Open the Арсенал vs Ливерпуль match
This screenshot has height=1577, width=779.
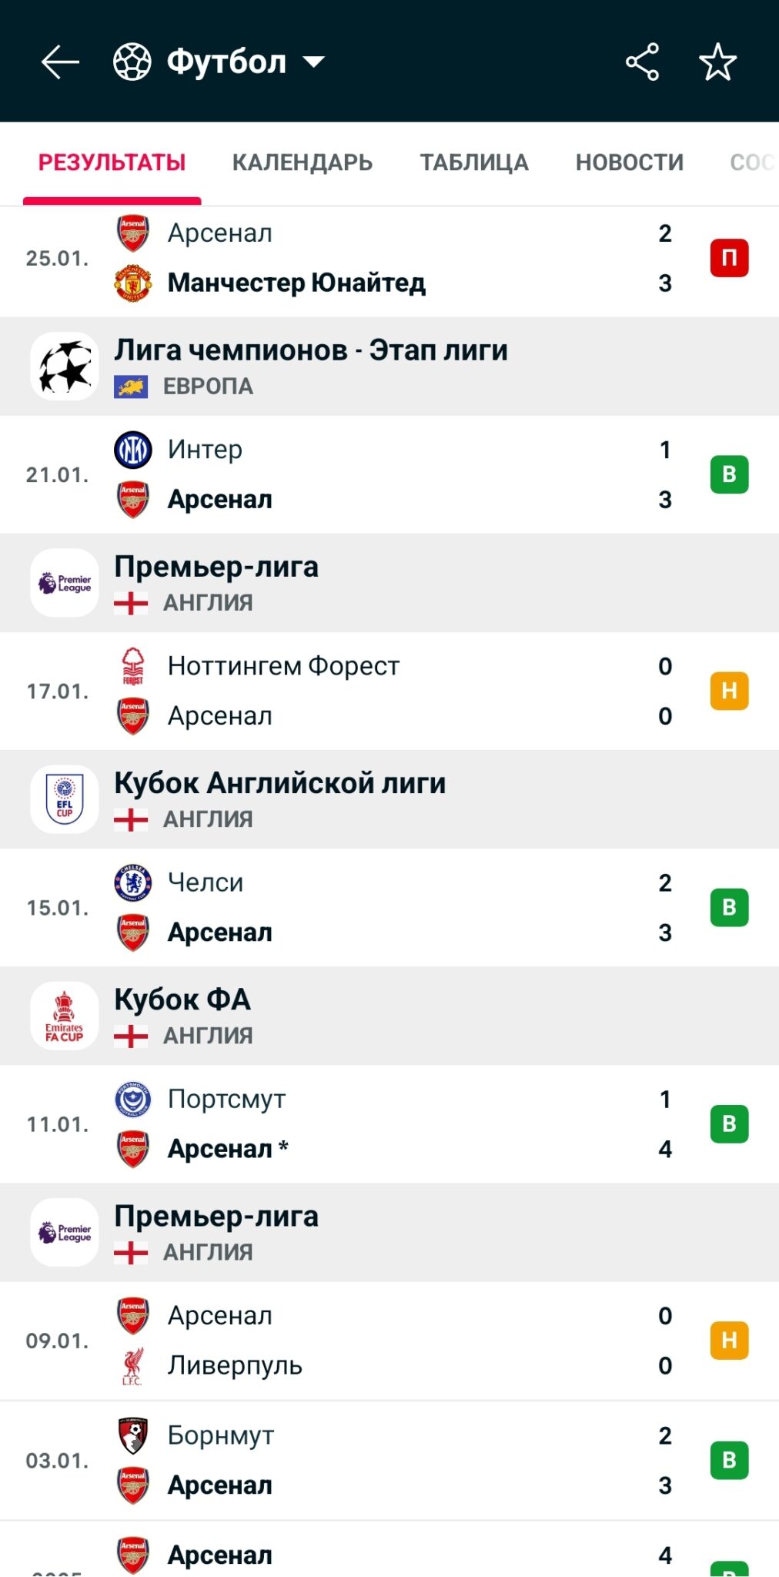(385, 1341)
